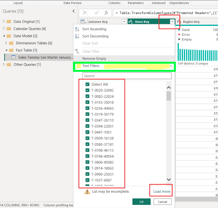Viewport: 218px width, 208px height.
Task: Uncheck the T-0708-46113 checkbox
Action: click(87, 150)
